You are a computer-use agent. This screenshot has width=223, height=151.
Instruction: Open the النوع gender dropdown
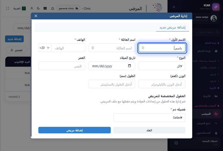click(x=162, y=66)
